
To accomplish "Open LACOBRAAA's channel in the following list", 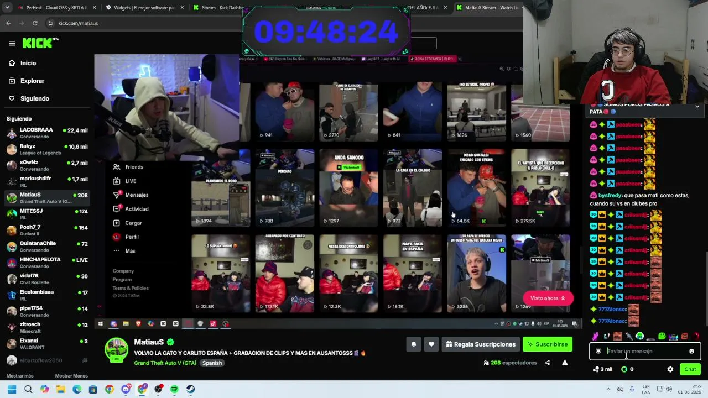I will [47, 133].
